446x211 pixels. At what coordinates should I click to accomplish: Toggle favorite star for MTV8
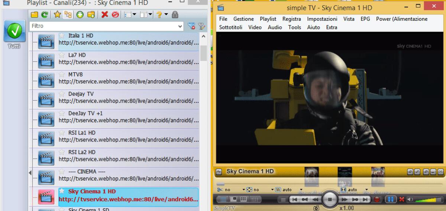[x=62, y=74]
